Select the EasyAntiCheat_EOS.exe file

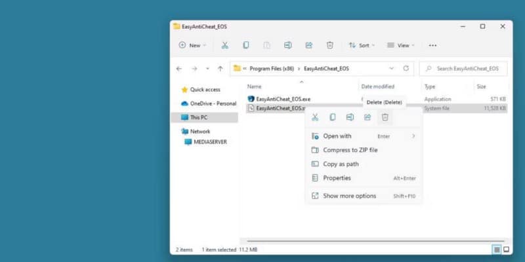(x=283, y=99)
